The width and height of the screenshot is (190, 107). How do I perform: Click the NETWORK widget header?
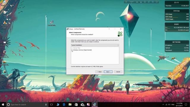point(176,42)
